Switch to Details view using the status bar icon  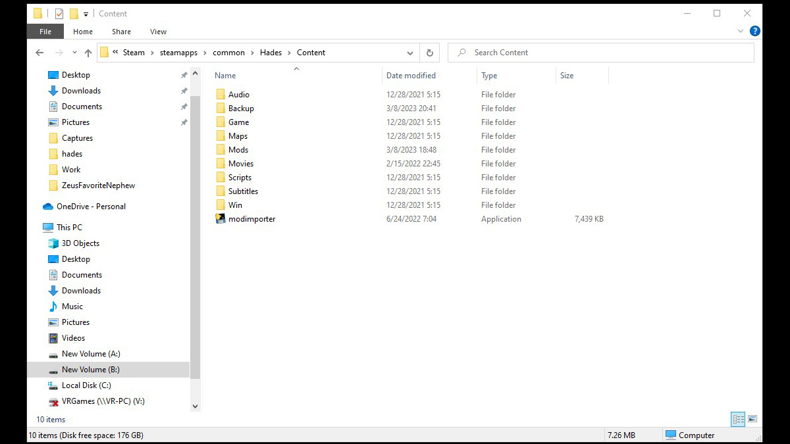(737, 419)
